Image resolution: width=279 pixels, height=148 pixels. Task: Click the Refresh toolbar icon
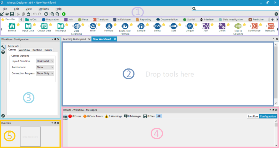[46, 14]
